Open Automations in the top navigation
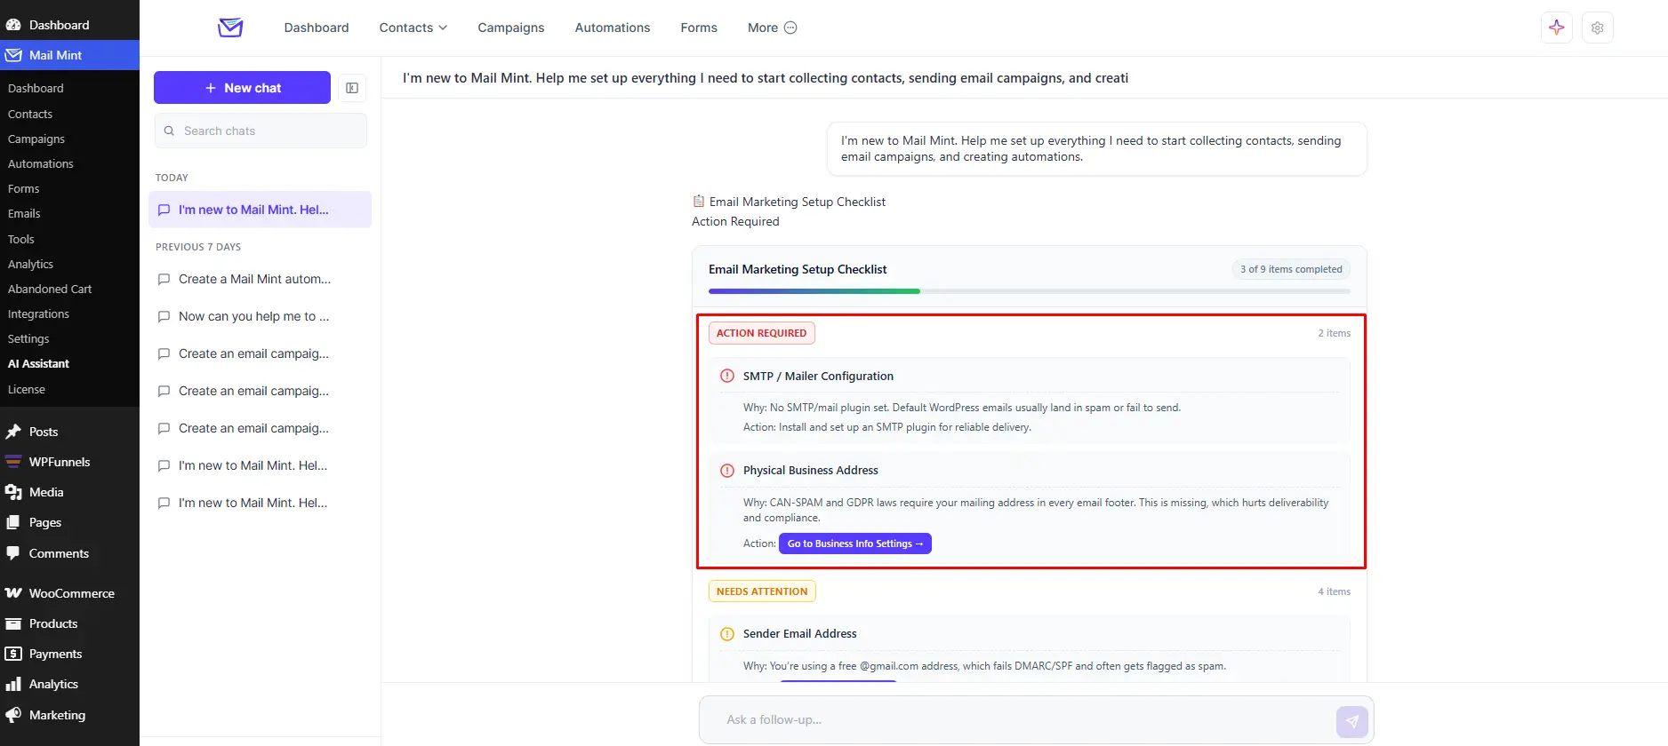The height and width of the screenshot is (746, 1668). tap(613, 28)
